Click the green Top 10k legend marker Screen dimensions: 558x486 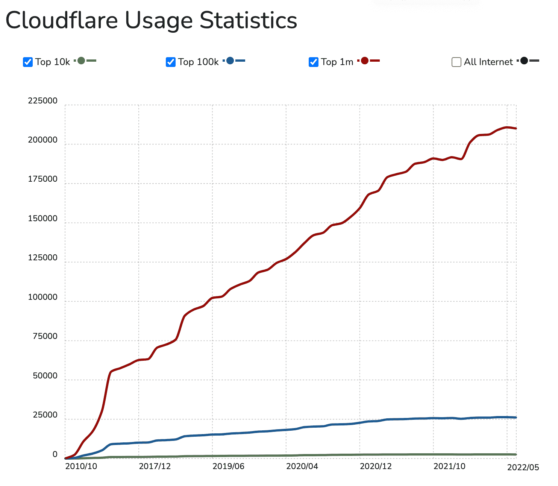click(x=82, y=61)
